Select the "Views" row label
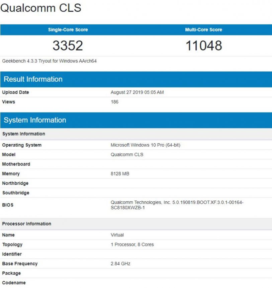This screenshot has width=272, height=288. [8, 102]
